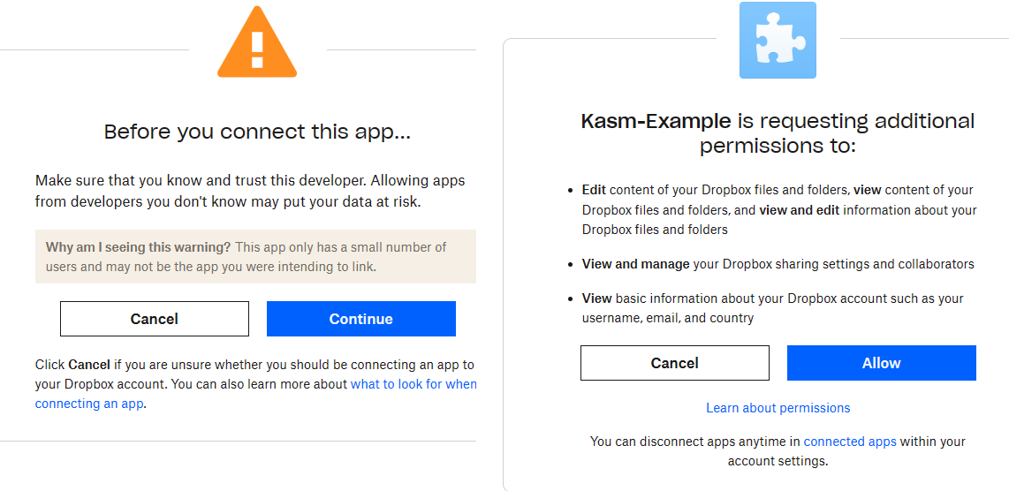Image resolution: width=1009 pixels, height=491 pixels.
Task: Click the bold 'view and edit' permission text
Action: click(x=800, y=210)
